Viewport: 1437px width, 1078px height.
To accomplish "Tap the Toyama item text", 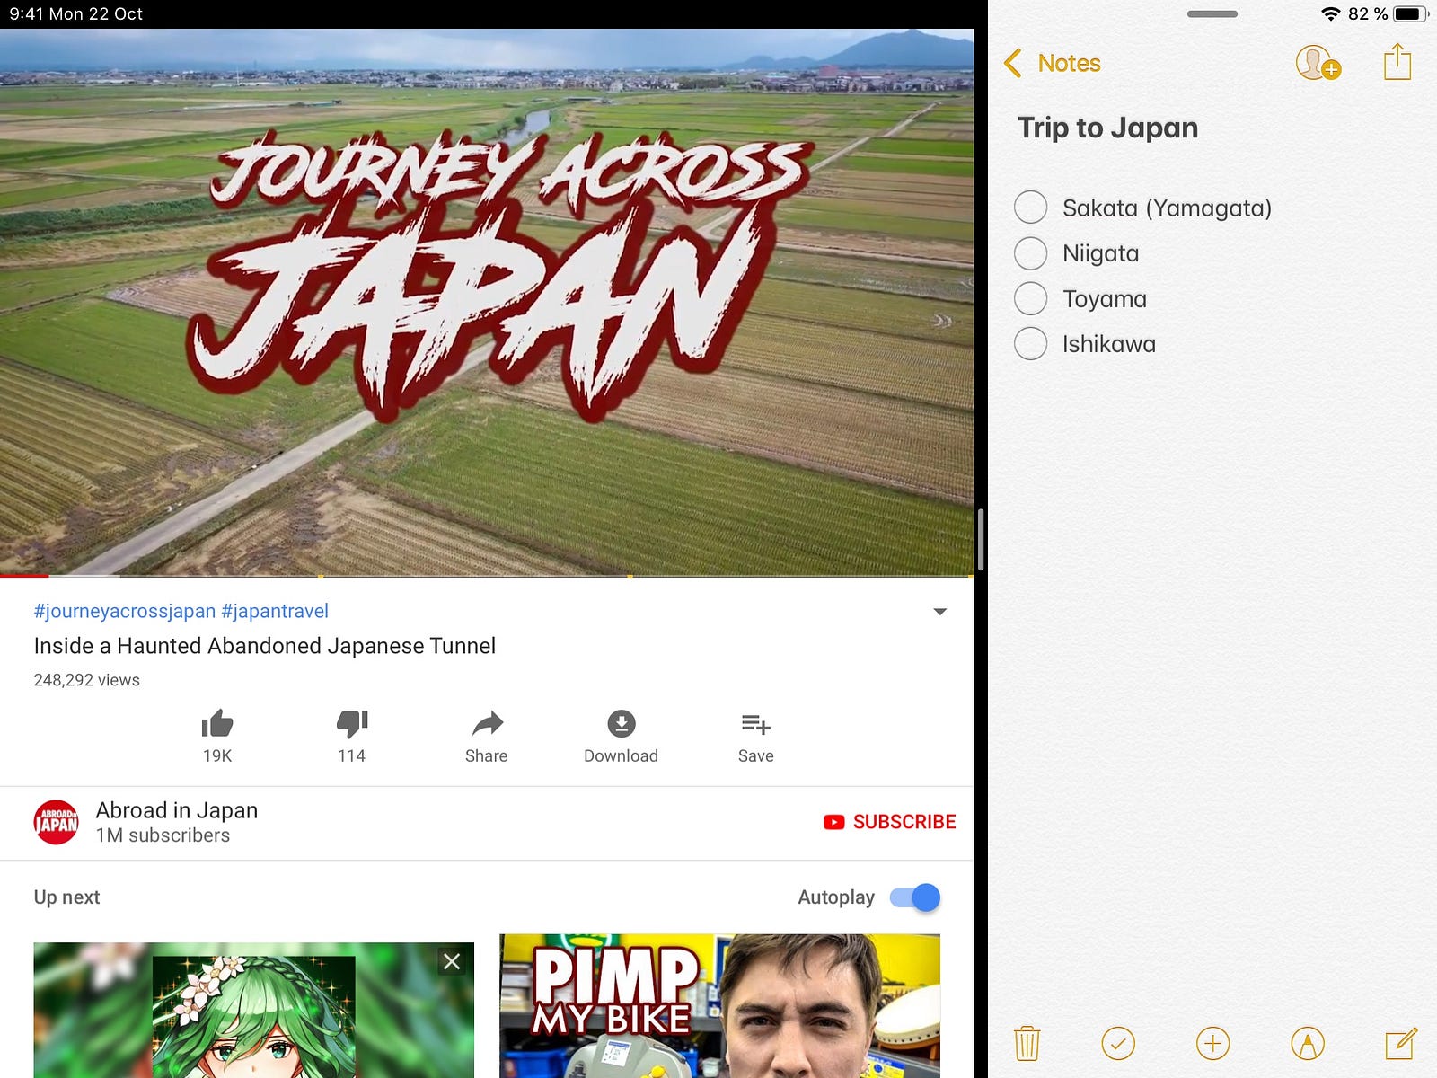I will point(1105,299).
